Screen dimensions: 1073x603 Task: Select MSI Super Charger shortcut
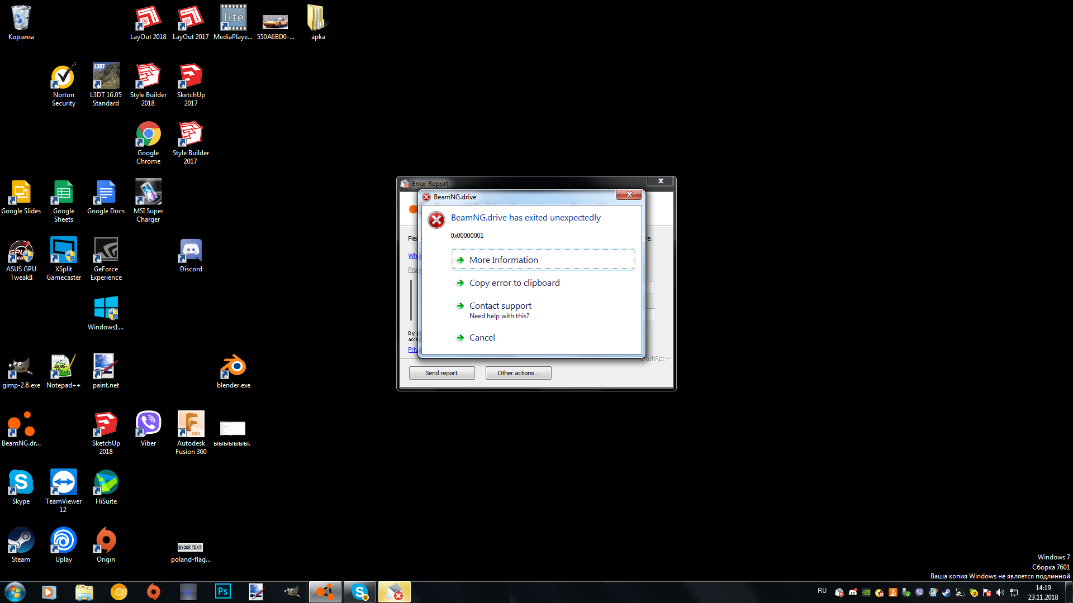point(148,201)
